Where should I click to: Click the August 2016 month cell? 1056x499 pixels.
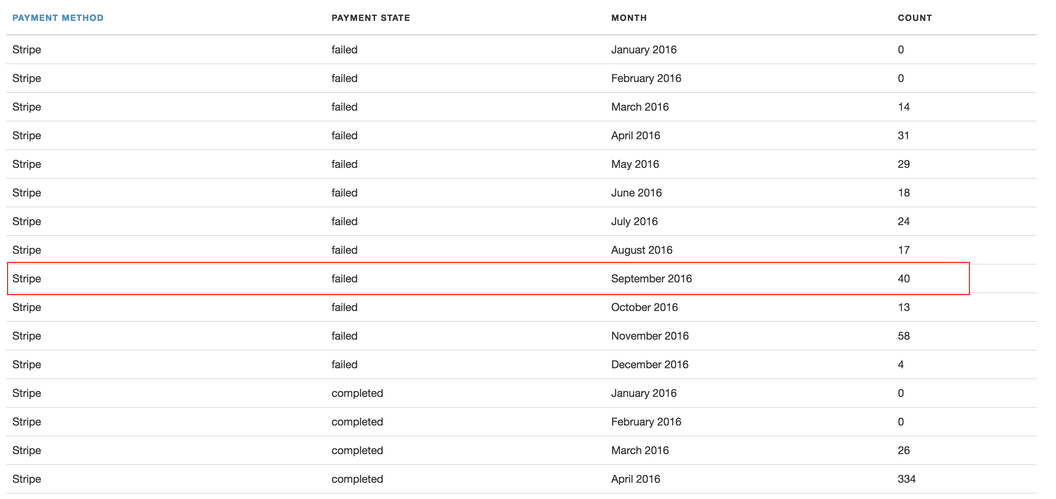642,250
